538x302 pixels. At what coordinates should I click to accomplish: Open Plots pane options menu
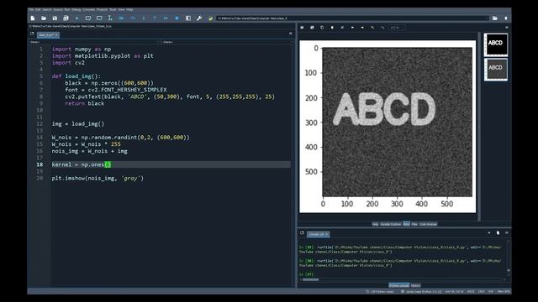click(507, 28)
